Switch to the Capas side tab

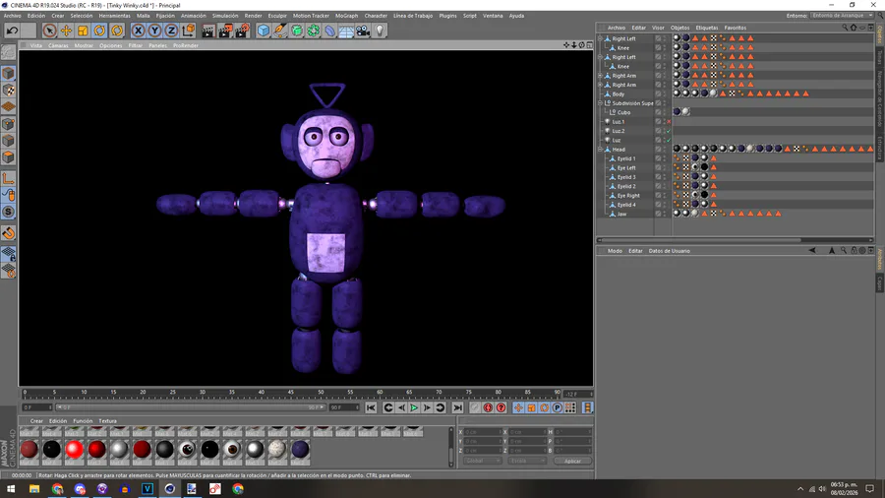(879, 282)
